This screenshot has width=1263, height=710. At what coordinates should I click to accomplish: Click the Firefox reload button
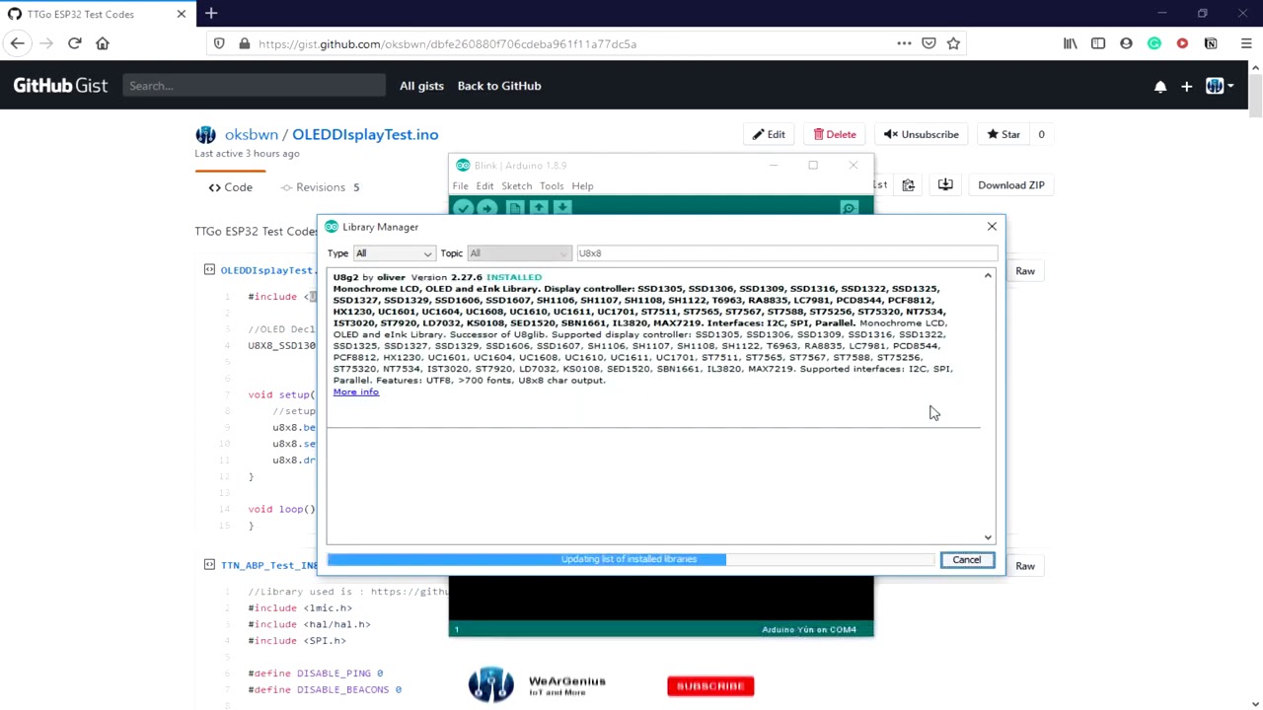pyautogui.click(x=74, y=43)
